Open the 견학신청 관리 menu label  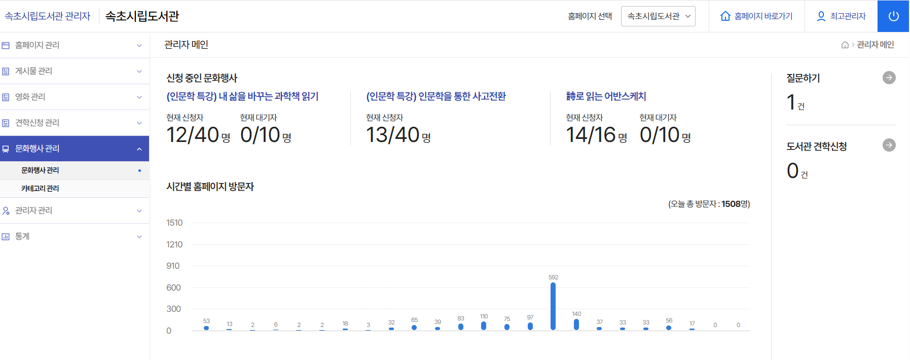tap(37, 123)
